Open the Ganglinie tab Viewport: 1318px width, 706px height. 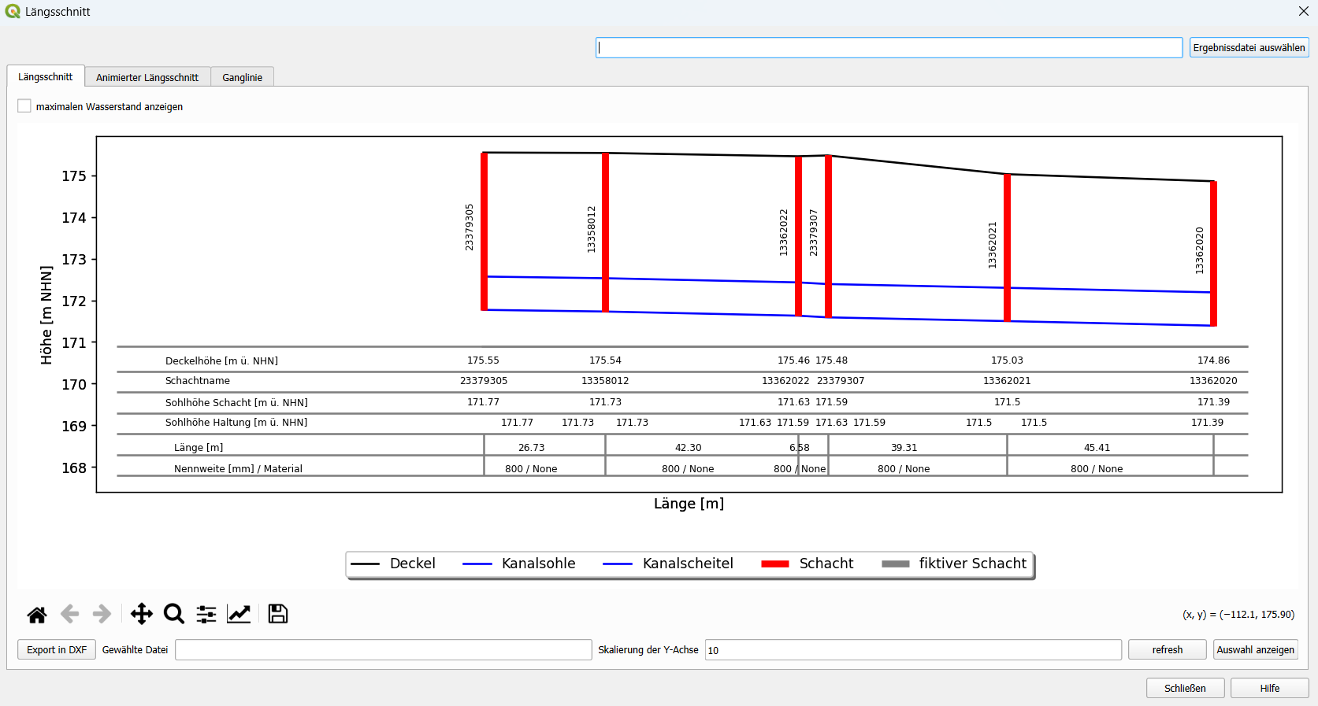pos(242,77)
